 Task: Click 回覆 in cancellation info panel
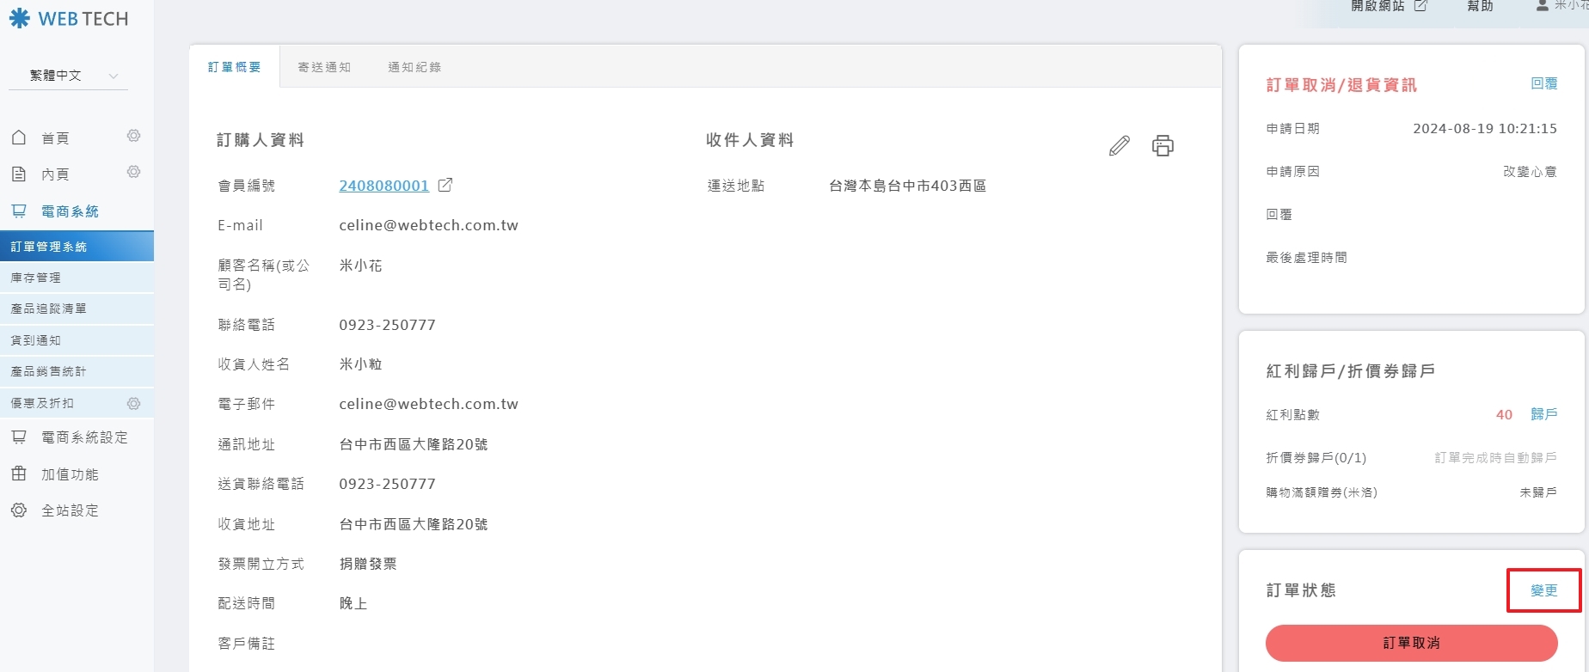point(1543,83)
